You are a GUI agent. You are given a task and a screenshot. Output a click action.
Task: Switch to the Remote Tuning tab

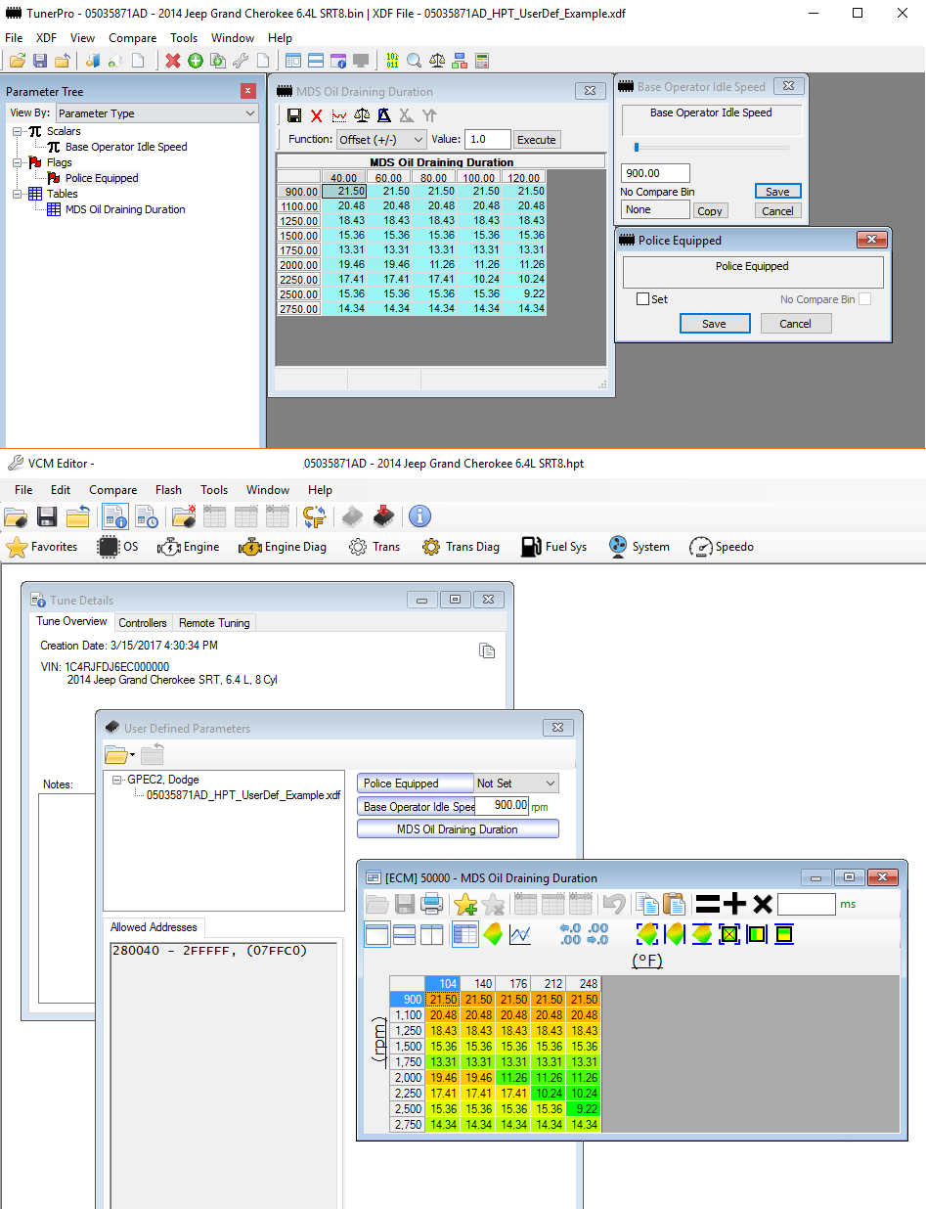pos(214,622)
